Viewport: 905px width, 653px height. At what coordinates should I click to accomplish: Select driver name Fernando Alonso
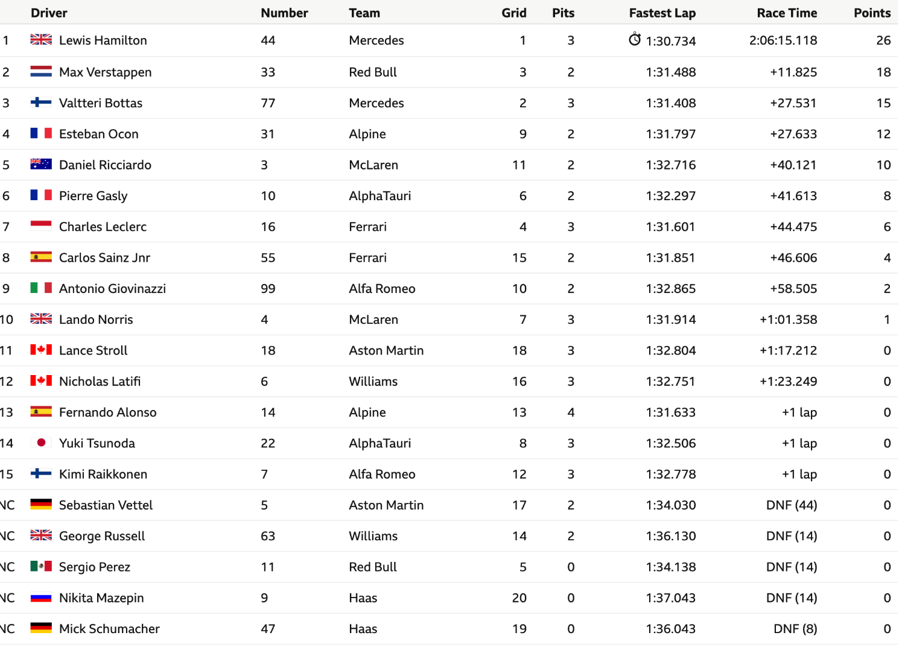pyautogui.click(x=108, y=412)
